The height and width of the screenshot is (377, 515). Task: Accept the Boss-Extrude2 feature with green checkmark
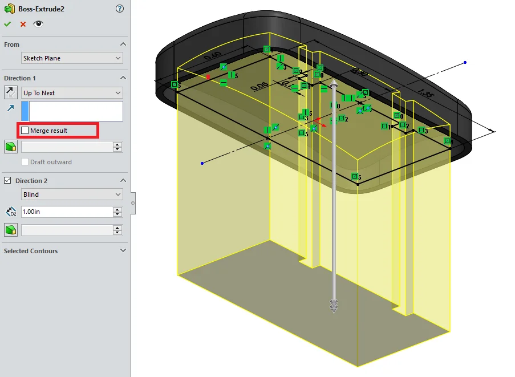(7, 24)
